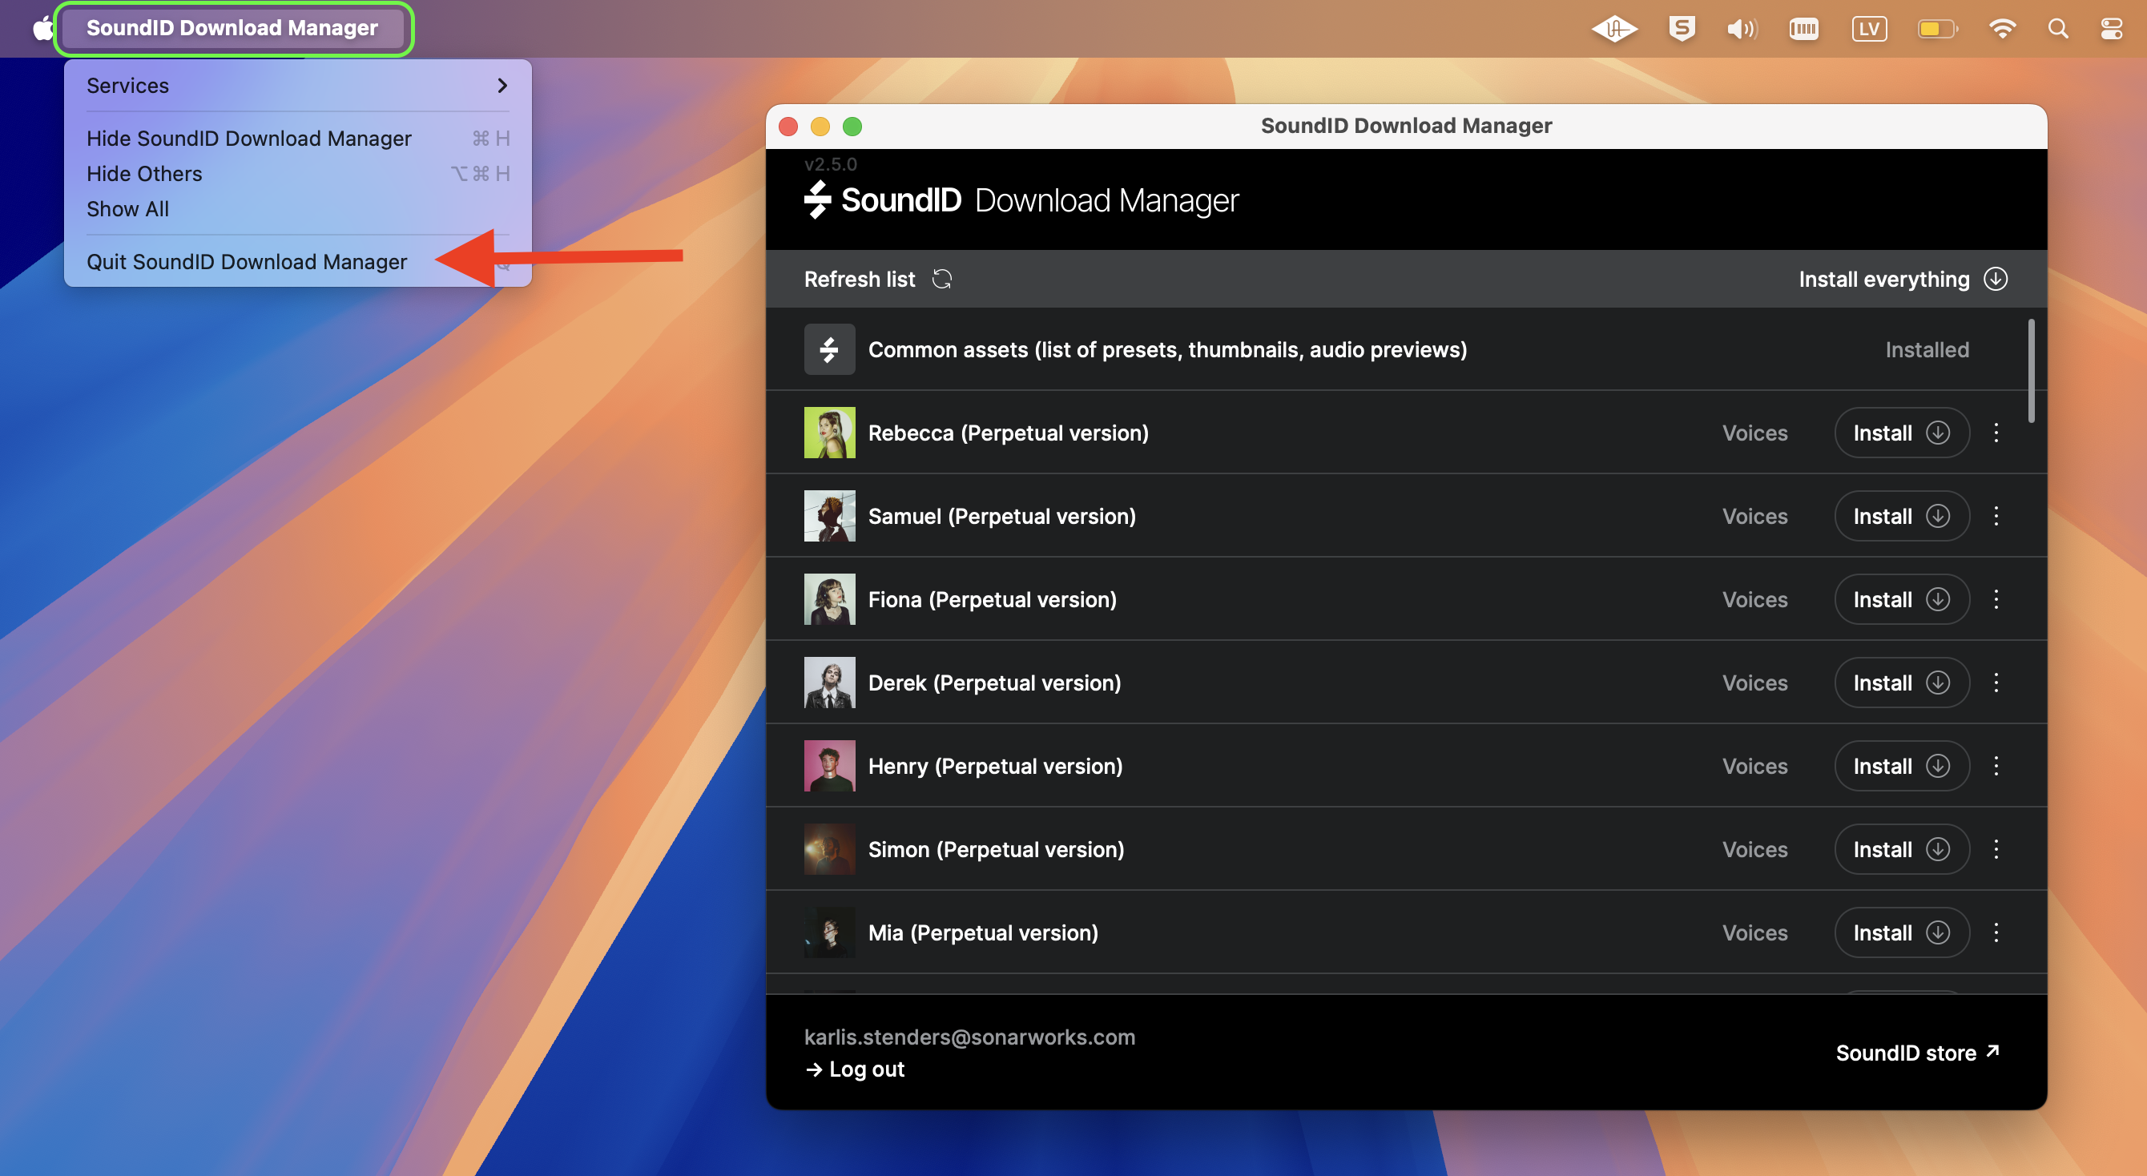This screenshot has width=2147, height=1176.
Task: Check the battery status icon
Action: 1937,29
